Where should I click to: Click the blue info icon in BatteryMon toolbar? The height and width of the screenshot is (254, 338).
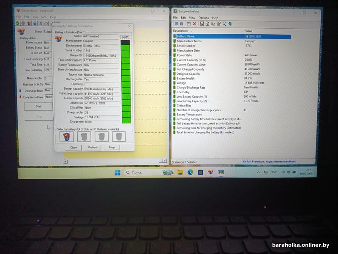click(35, 23)
